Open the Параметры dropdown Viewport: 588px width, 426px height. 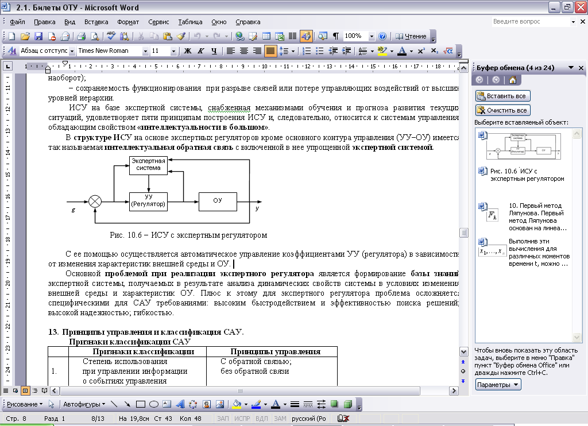tap(498, 385)
